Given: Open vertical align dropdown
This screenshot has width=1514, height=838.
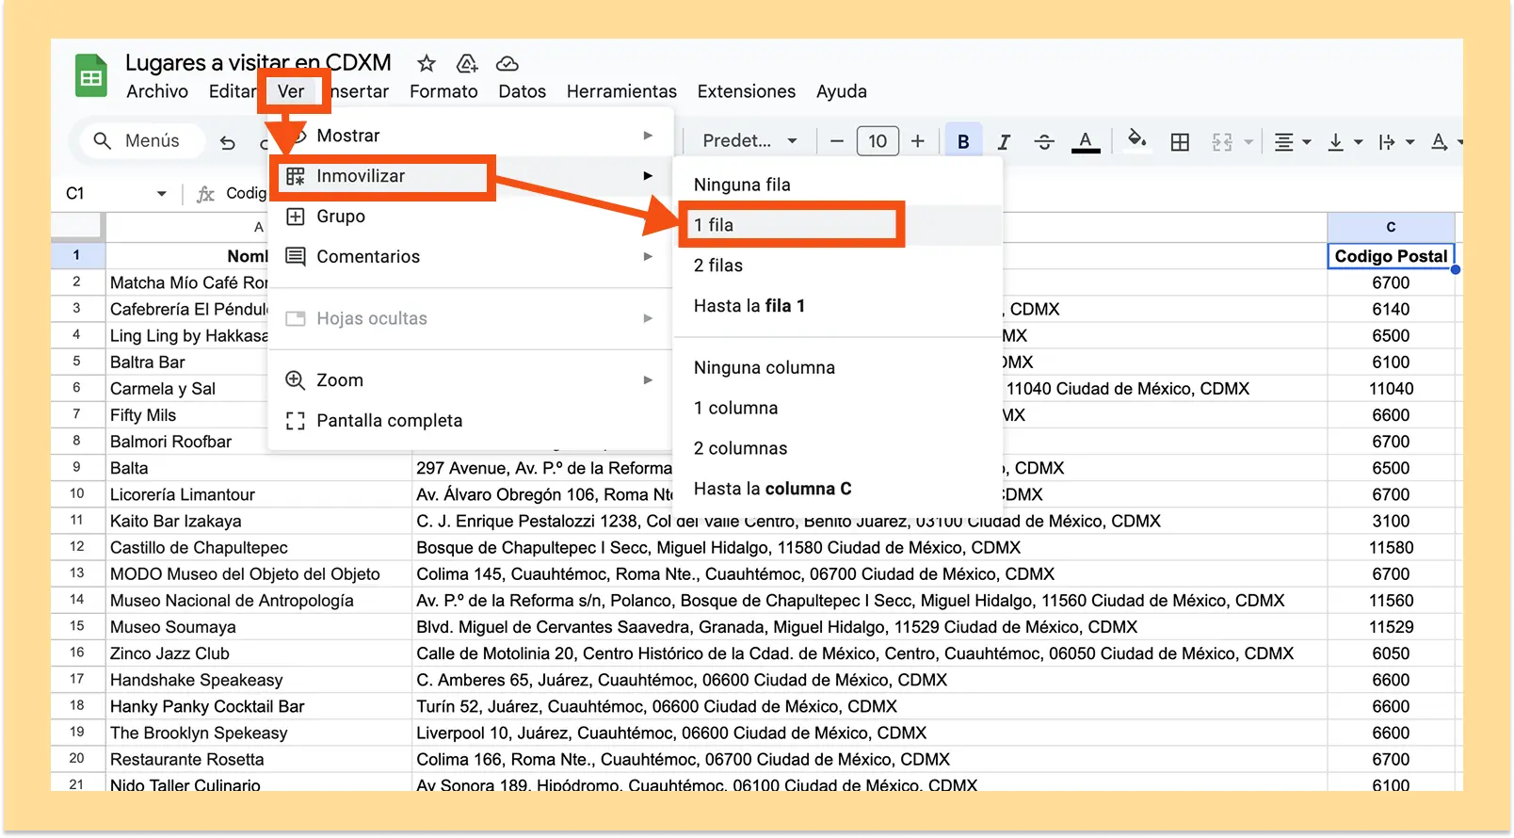Looking at the screenshot, I should click(x=1345, y=142).
